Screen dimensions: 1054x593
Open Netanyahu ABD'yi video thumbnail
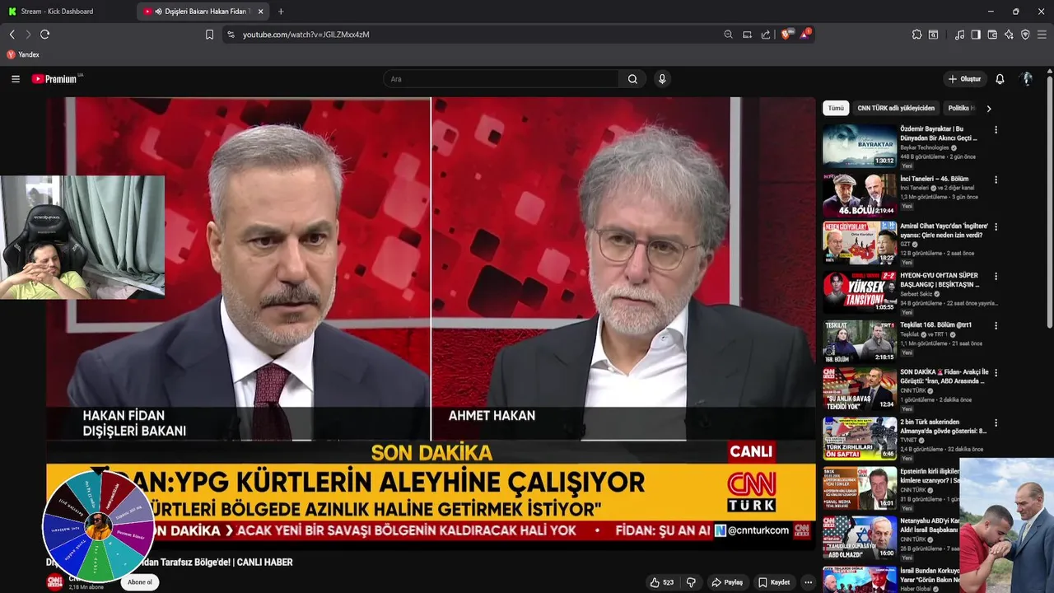860,536
